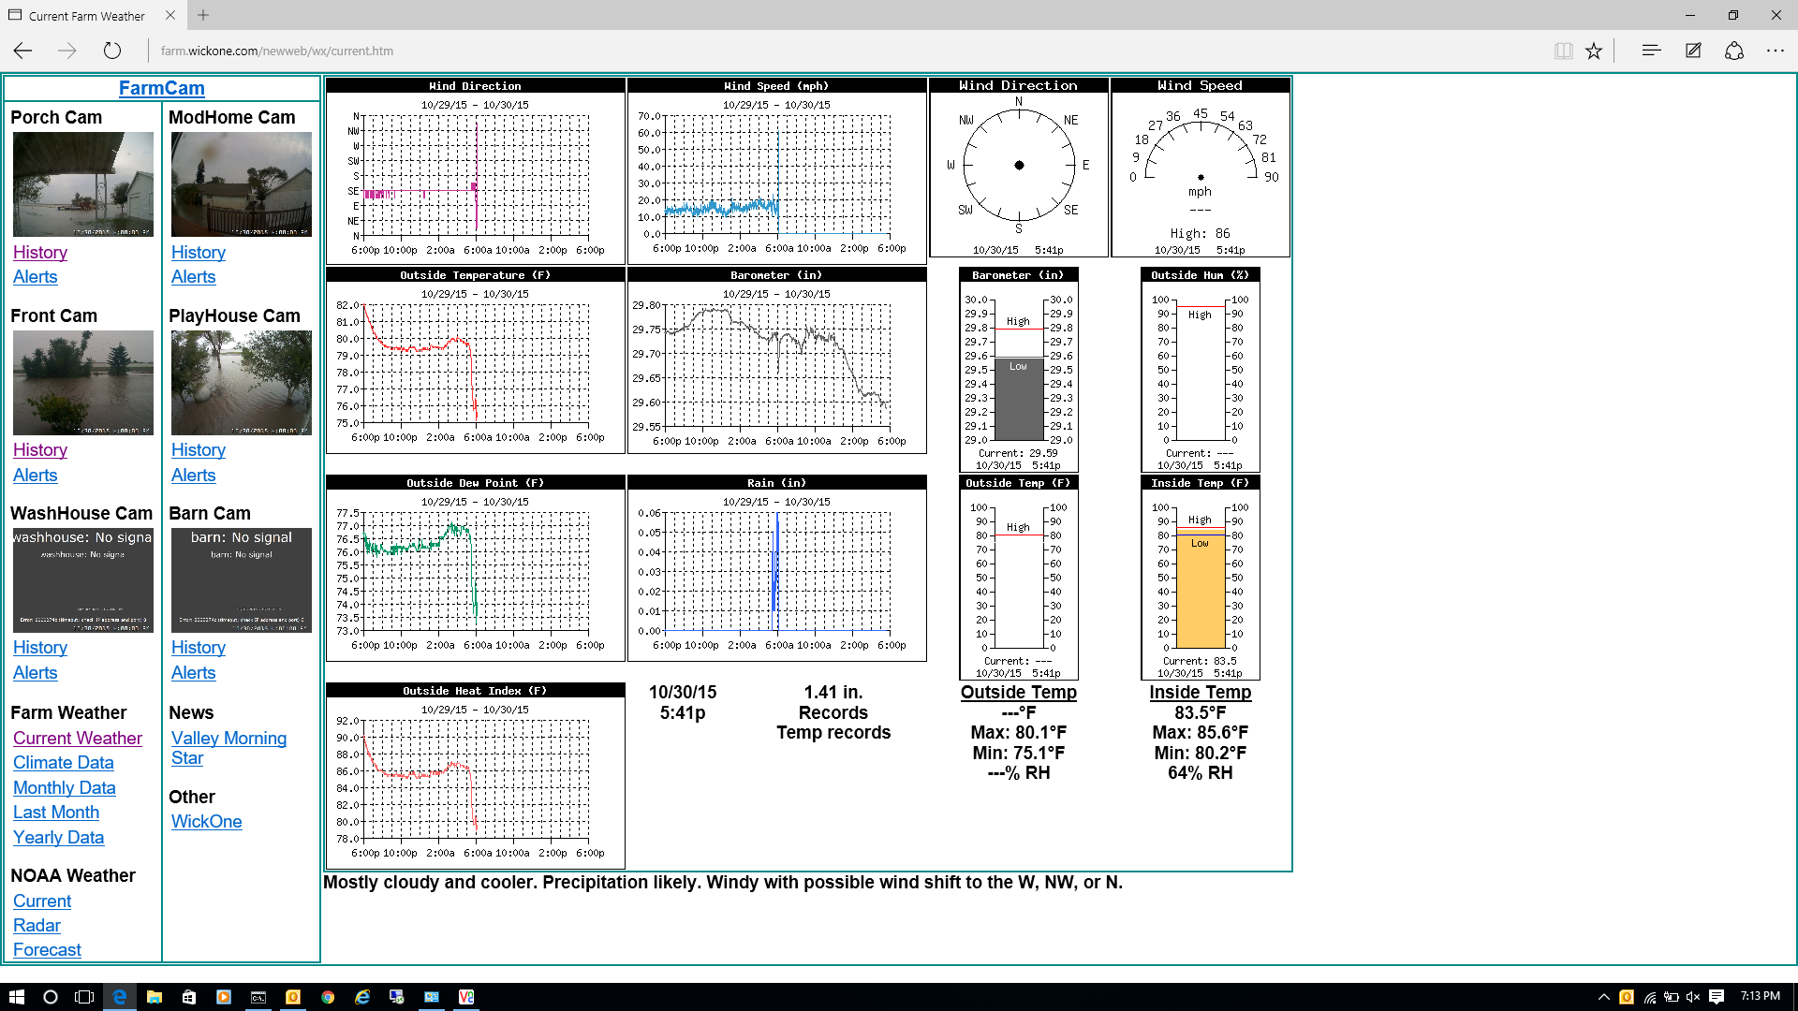View the Porch Cam thumbnail
Viewport: 1798px width, 1011px height.
83,184
